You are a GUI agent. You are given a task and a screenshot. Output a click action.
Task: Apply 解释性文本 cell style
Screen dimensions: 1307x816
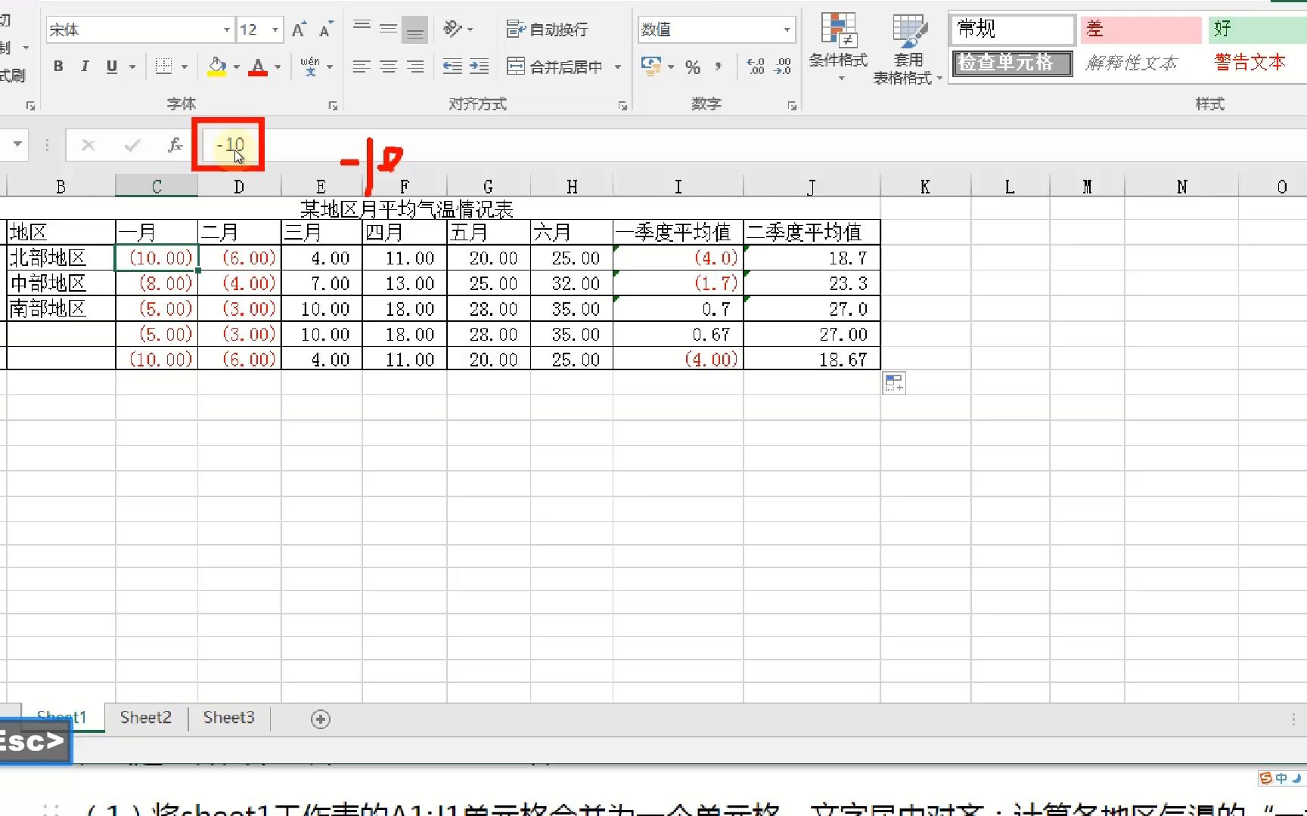pos(1132,63)
